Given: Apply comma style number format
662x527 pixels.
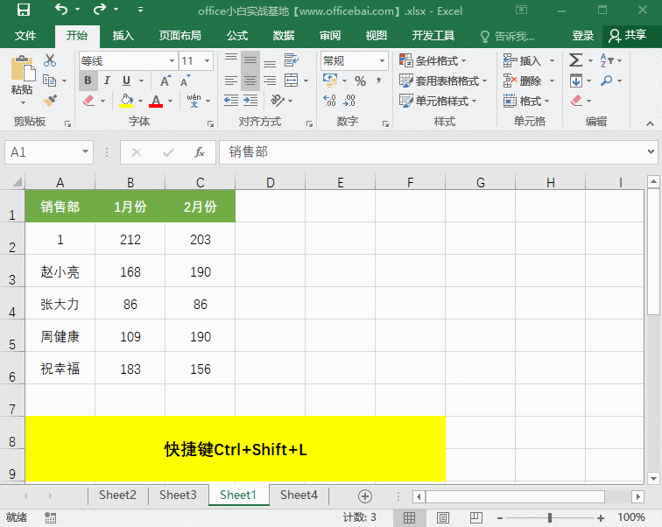Looking at the screenshot, I should pyautogui.click(x=378, y=81).
